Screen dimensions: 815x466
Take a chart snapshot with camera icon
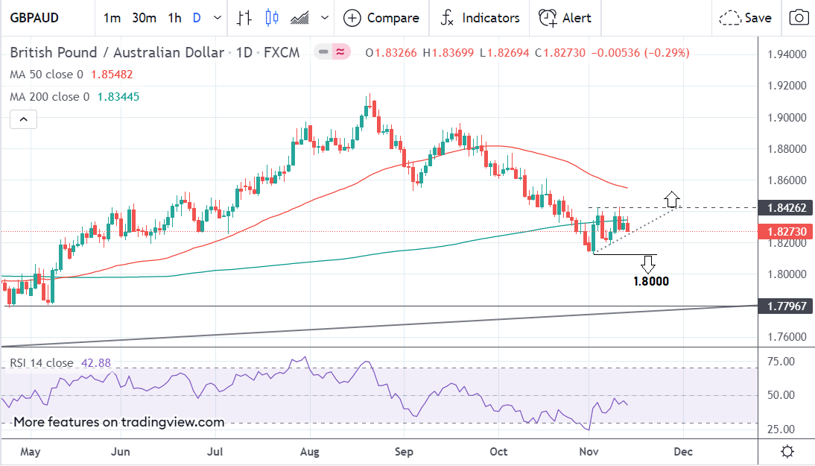pyautogui.click(x=799, y=18)
